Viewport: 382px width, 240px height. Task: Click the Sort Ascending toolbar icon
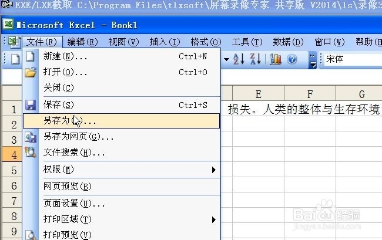point(239,59)
